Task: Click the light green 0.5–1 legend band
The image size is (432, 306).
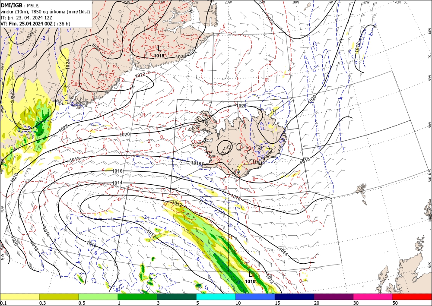Action: point(98,297)
